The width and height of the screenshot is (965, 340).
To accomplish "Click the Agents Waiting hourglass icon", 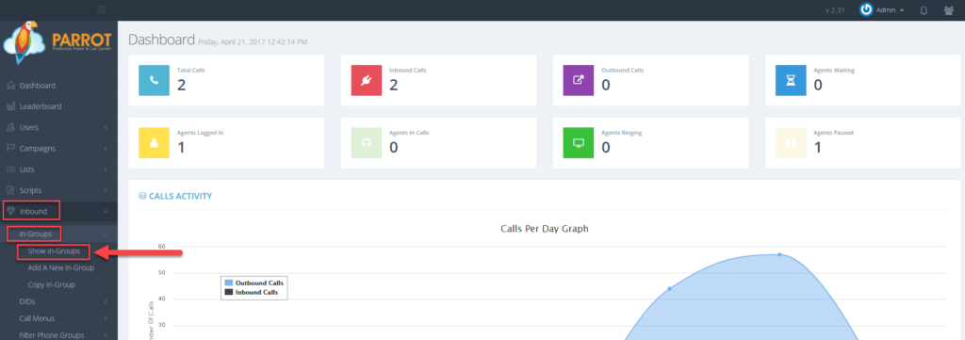I will (791, 80).
